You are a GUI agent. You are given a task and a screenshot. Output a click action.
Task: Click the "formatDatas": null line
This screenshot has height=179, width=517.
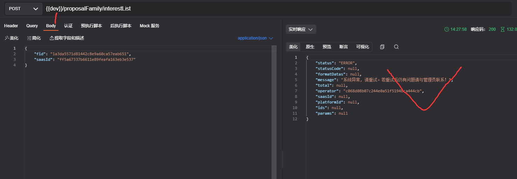pyautogui.click(x=338, y=74)
